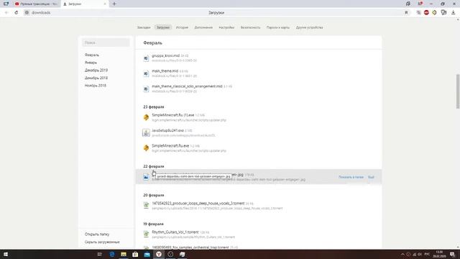Open the Закладки tab
460x259 pixels.
[144, 27]
